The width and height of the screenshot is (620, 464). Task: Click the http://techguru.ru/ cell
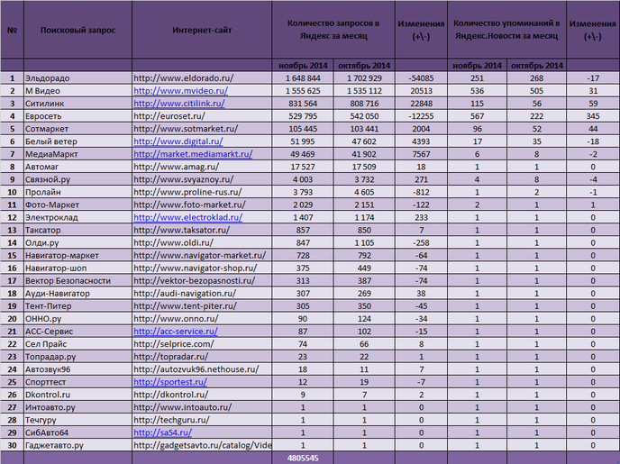(202, 420)
